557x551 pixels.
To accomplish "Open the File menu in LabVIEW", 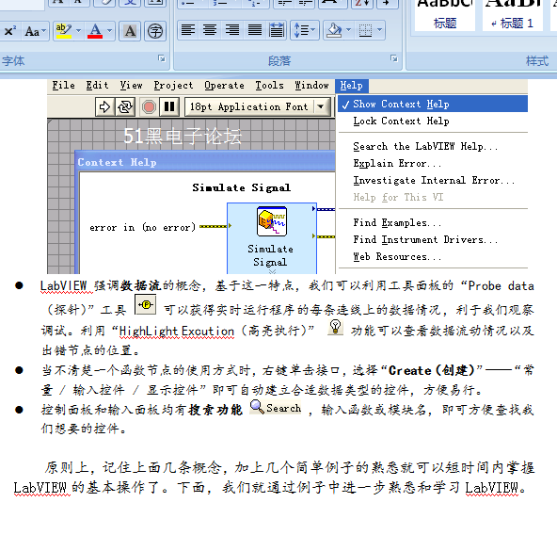I will (x=64, y=86).
